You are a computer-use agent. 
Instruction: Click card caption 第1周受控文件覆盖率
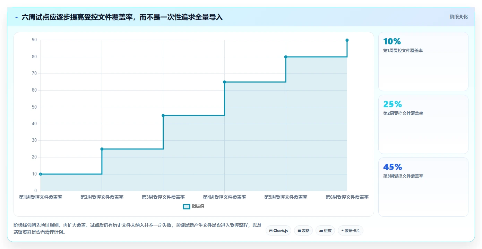(403, 51)
